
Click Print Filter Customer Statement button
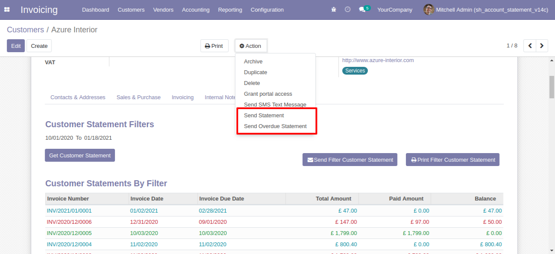453,160
